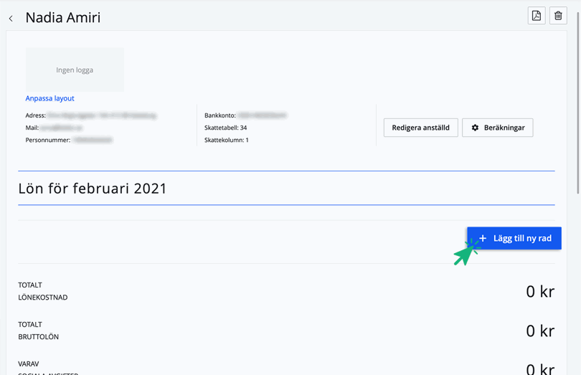
Task: Click the Lägg till ny rad label
Action: (x=522, y=238)
